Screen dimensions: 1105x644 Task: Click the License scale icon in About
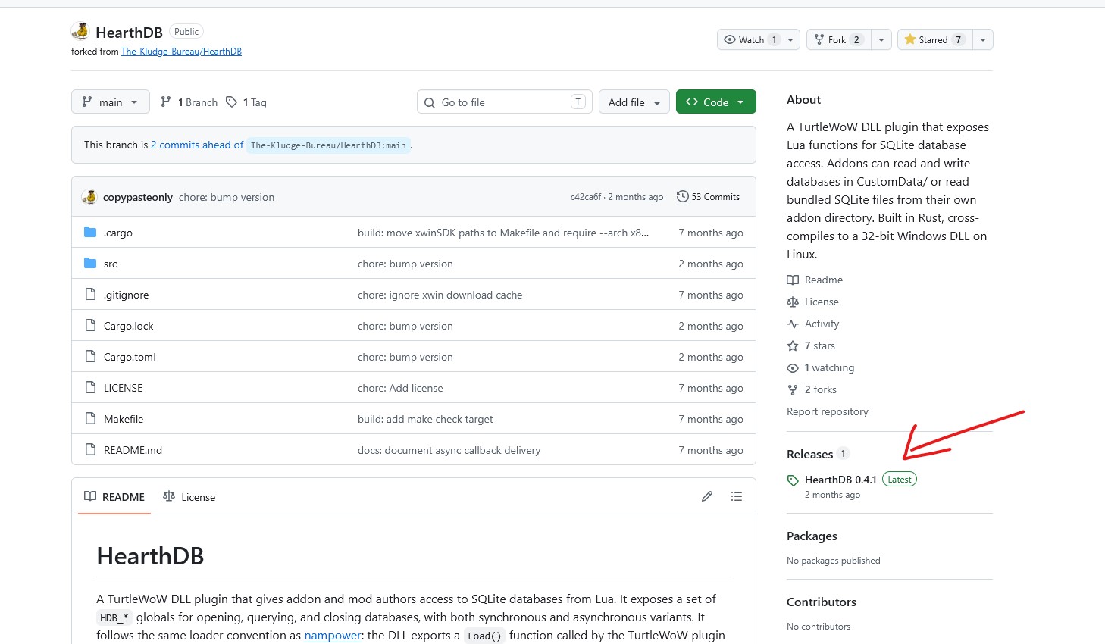pos(793,302)
